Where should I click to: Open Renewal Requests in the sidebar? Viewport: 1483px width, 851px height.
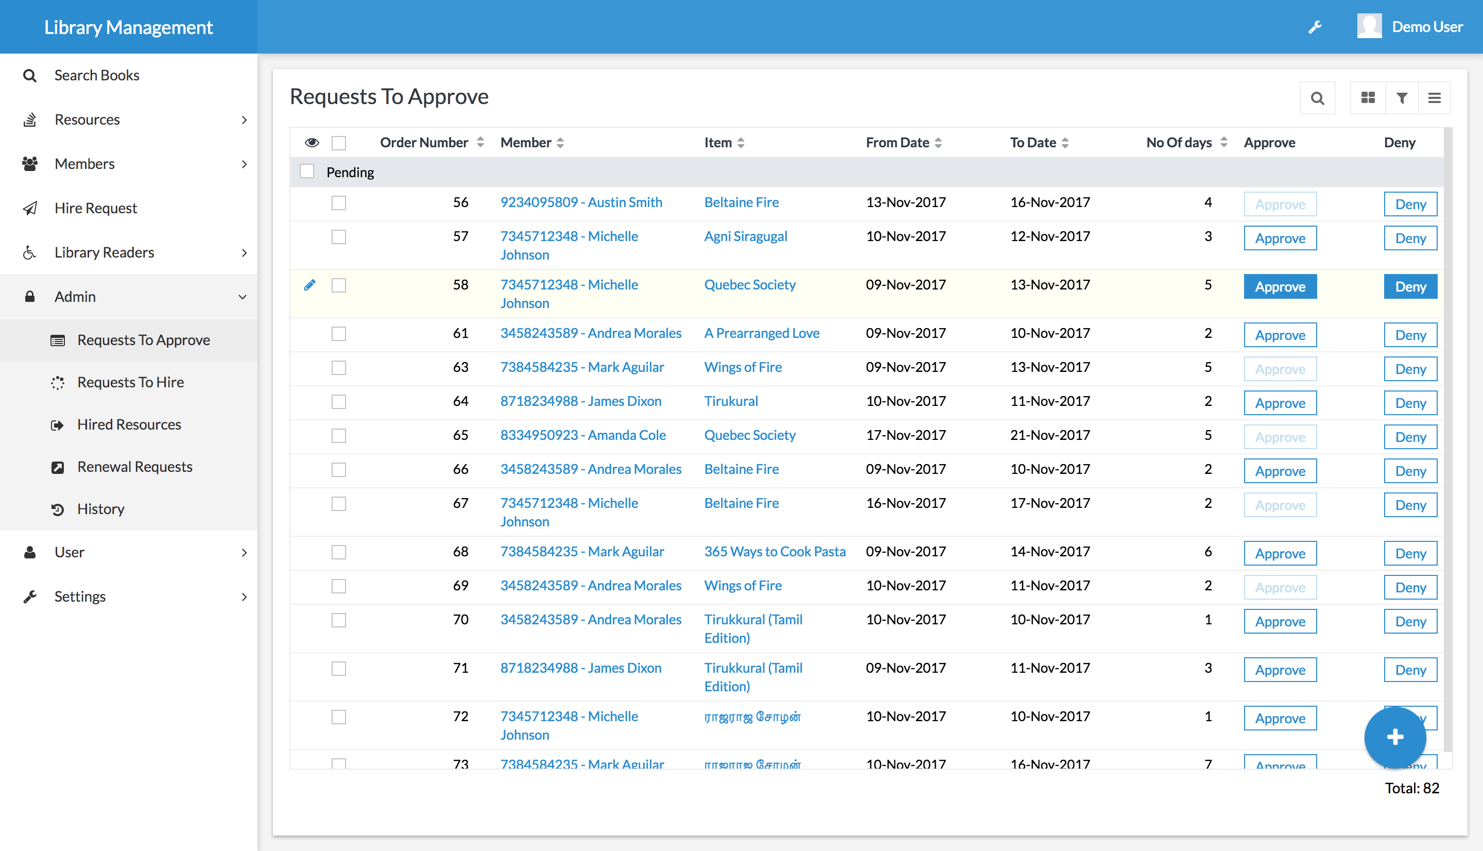(134, 467)
